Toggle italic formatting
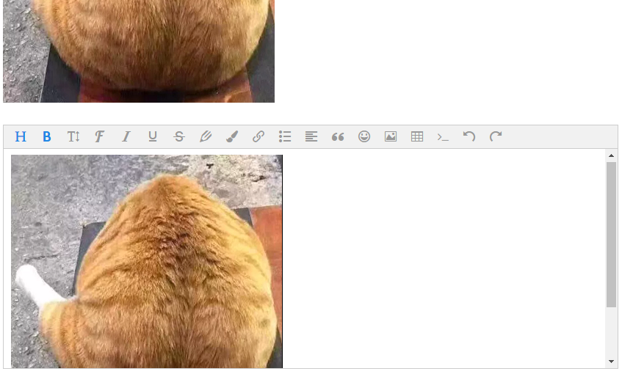 tap(126, 136)
